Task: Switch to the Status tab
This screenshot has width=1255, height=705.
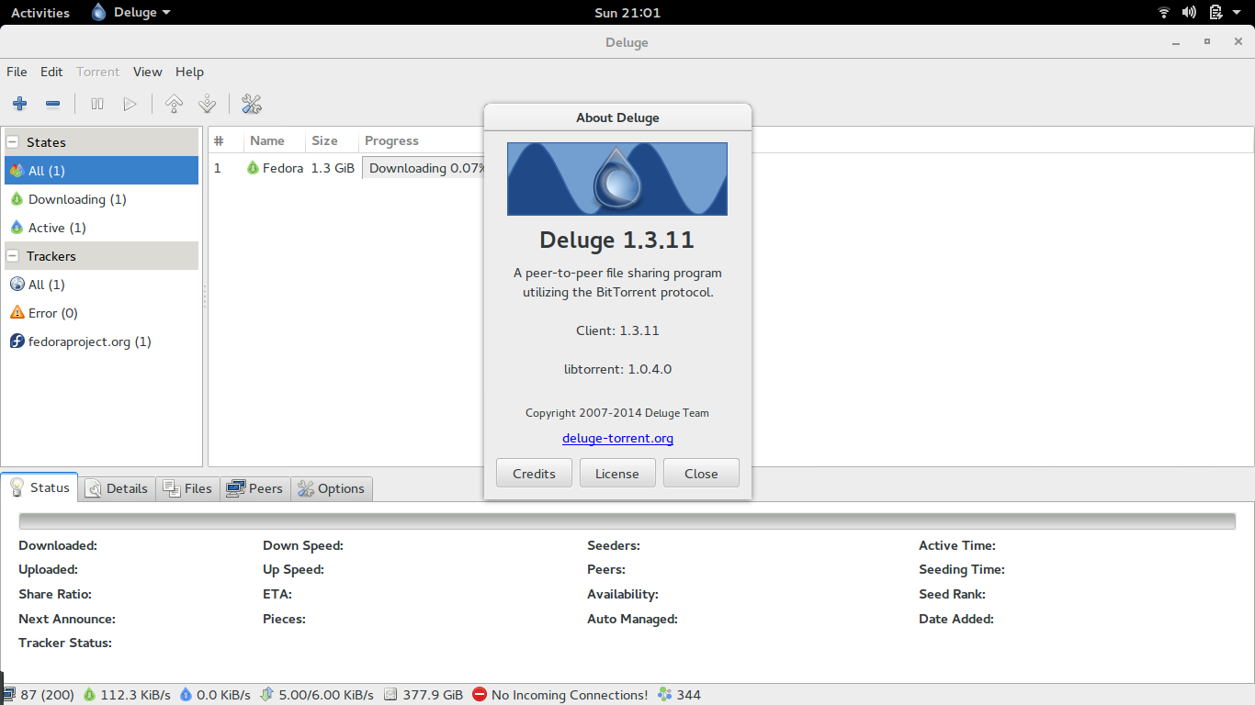Action: [x=40, y=487]
